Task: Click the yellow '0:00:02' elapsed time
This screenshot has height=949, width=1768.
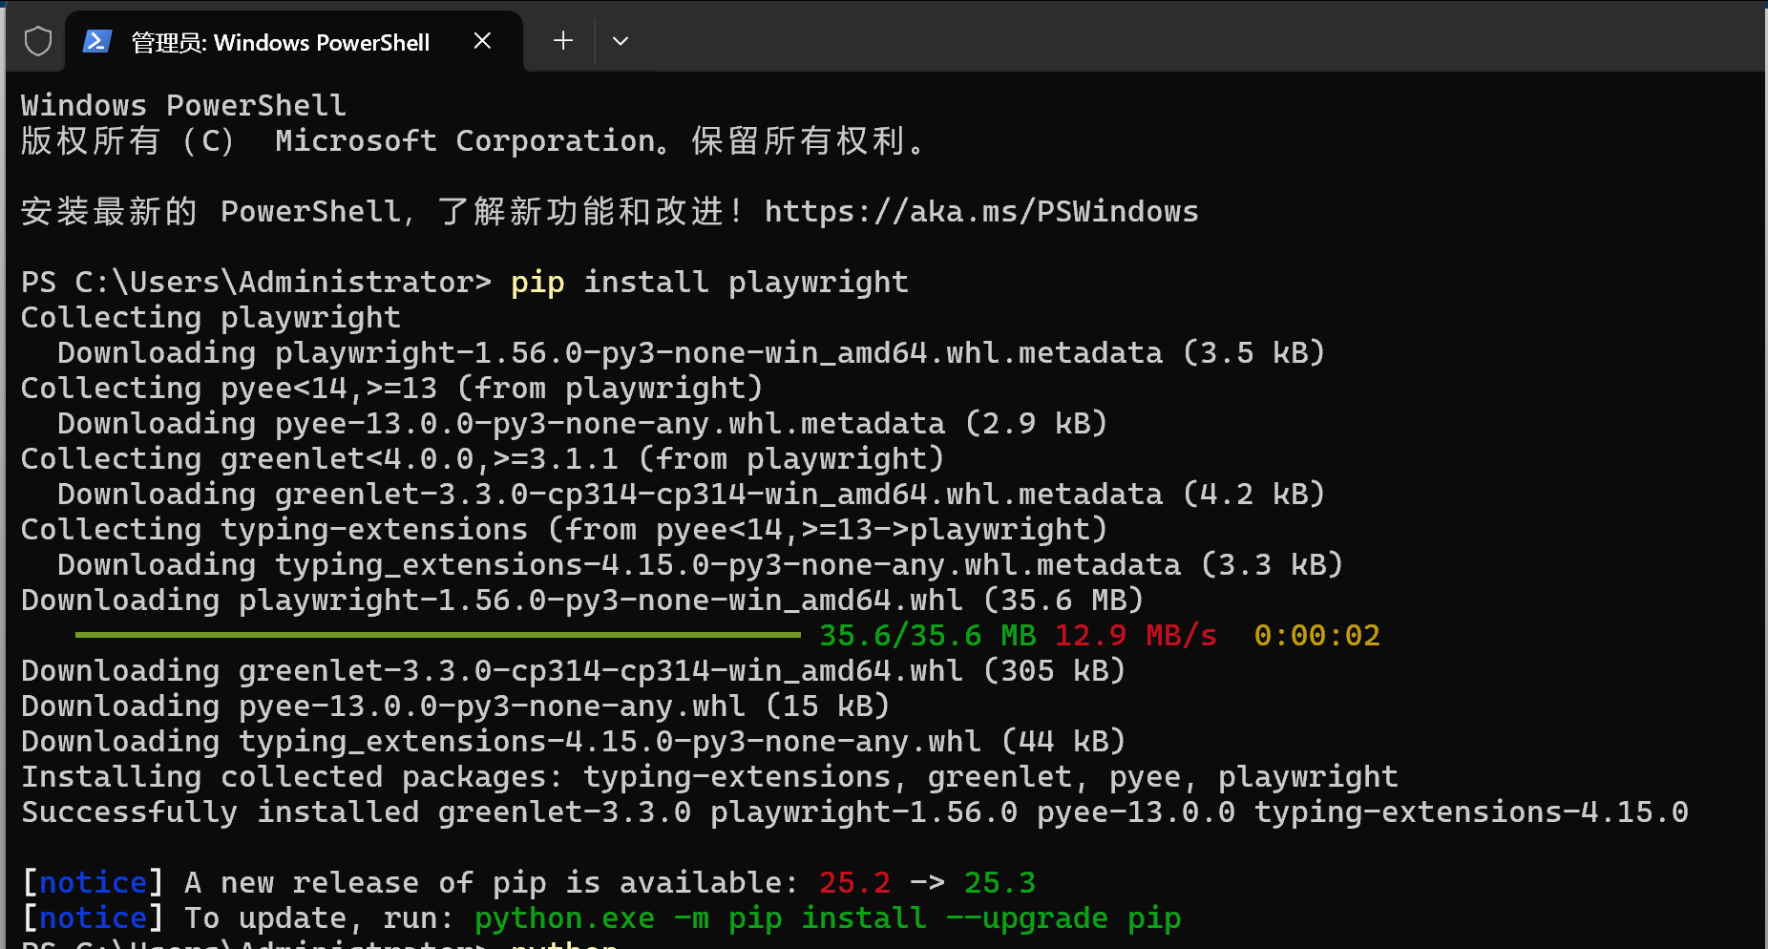Action: pyautogui.click(x=1317, y=636)
